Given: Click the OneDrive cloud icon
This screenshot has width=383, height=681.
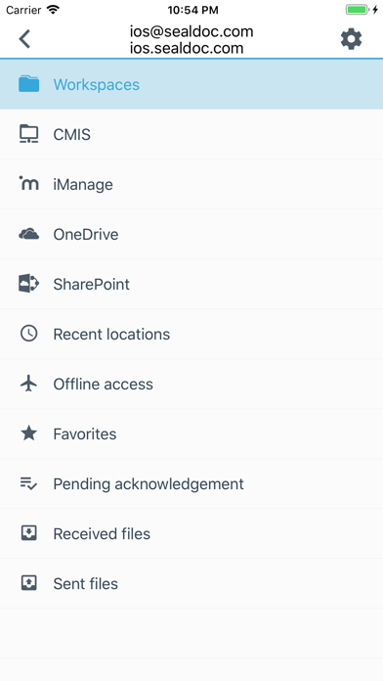Looking at the screenshot, I should tap(28, 234).
